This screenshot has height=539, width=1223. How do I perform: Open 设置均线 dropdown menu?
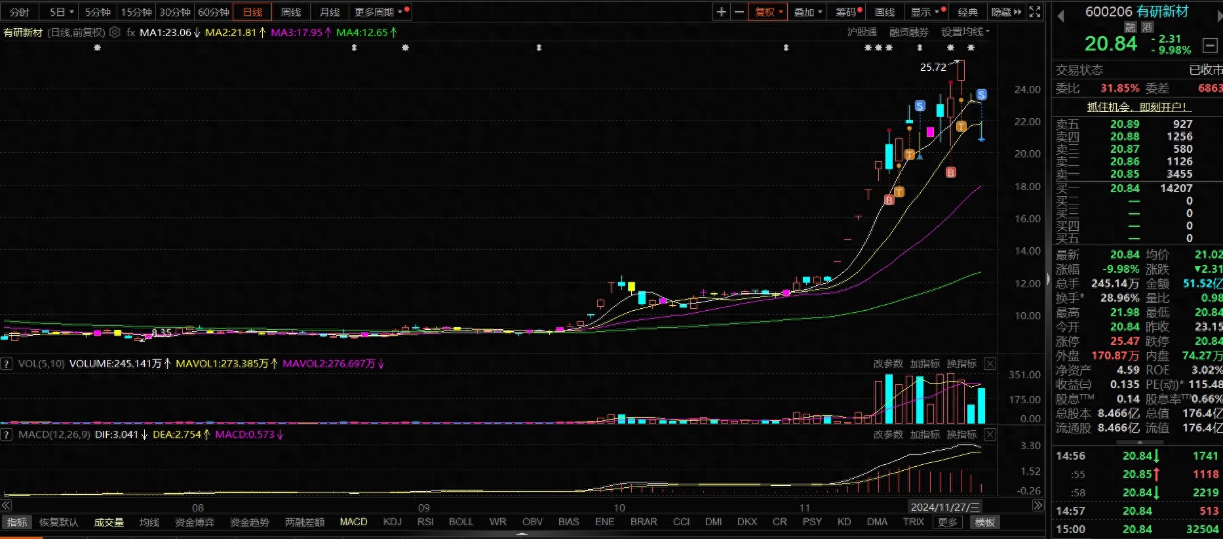click(x=965, y=32)
